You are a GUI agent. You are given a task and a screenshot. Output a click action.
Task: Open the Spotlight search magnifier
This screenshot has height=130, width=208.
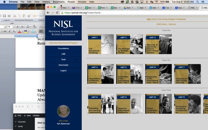(x=197, y=2)
